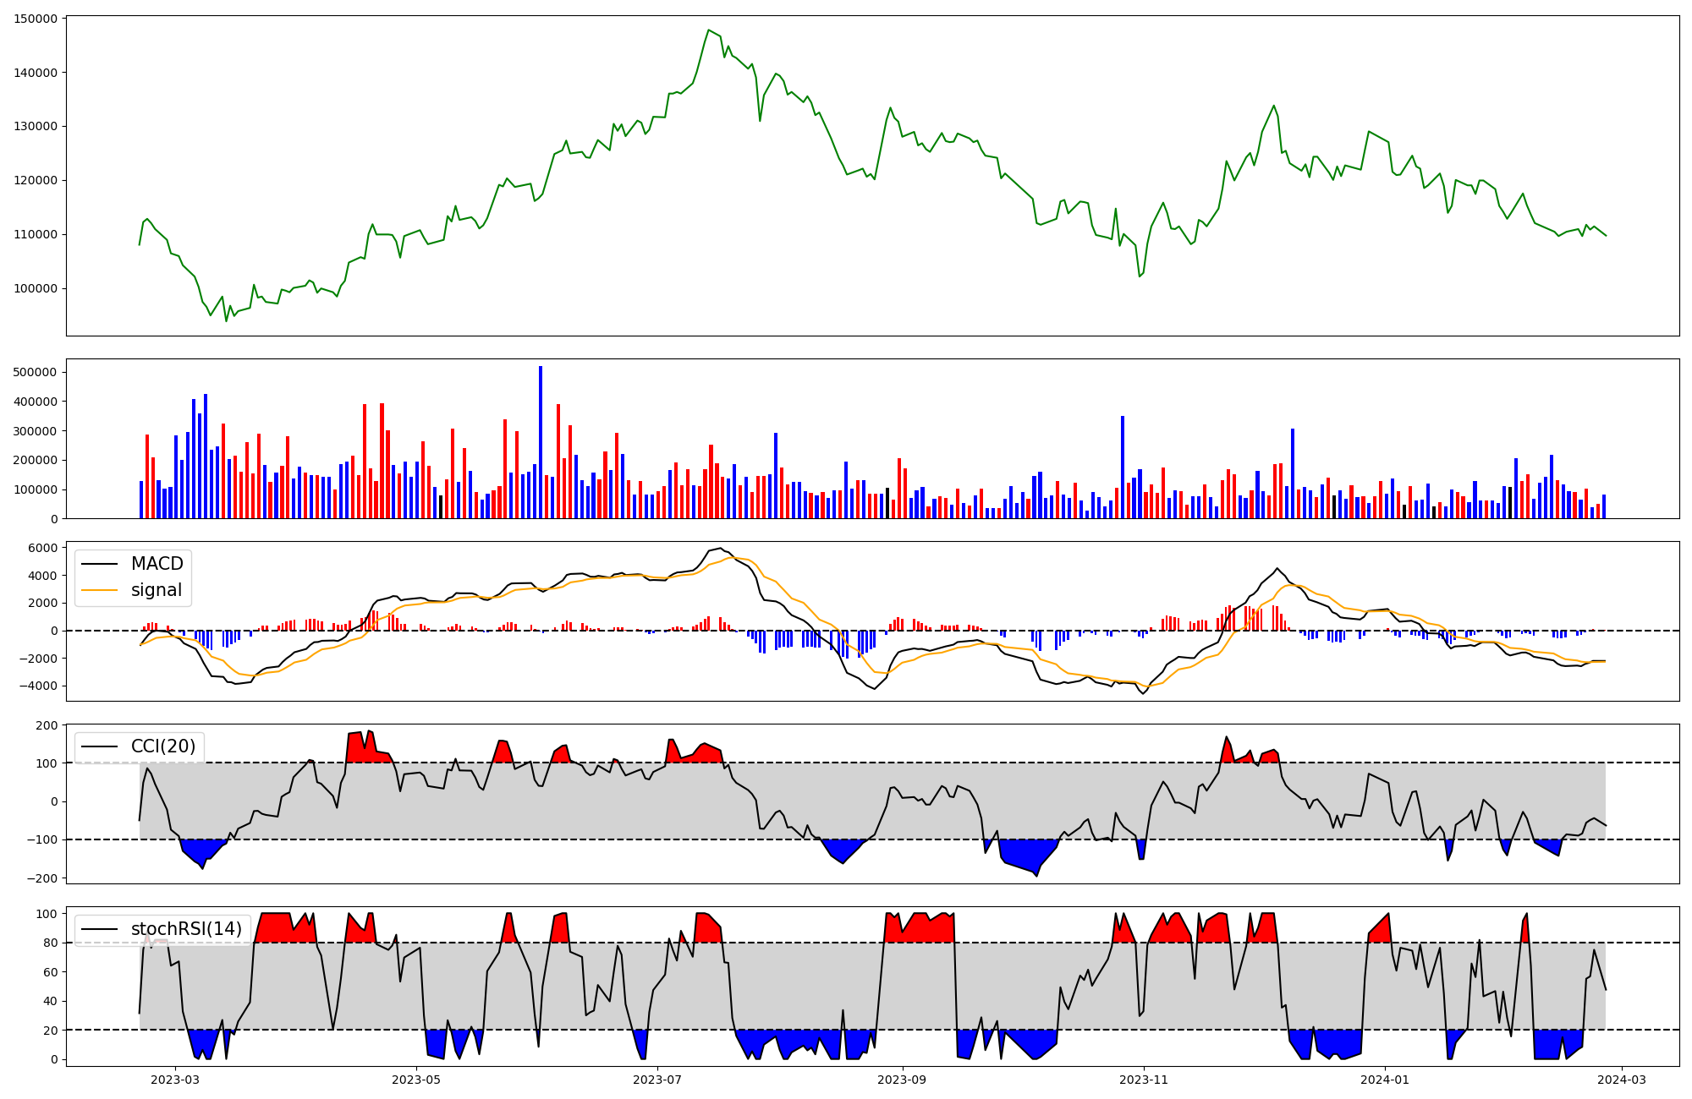Click the 500000 volume axis label
Image resolution: width=1692 pixels, height=1099 pixels.
36,372
